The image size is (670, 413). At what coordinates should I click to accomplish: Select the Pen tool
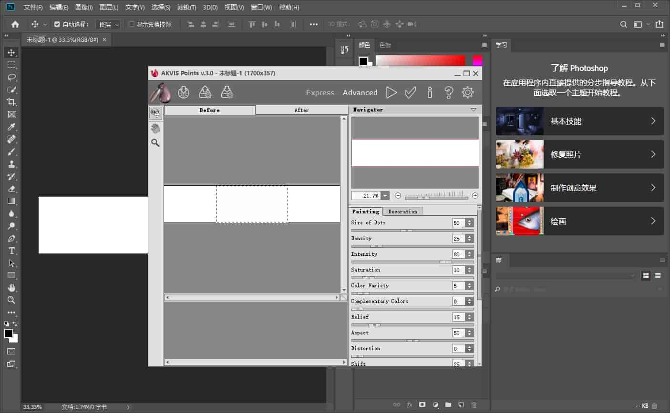pos(11,238)
